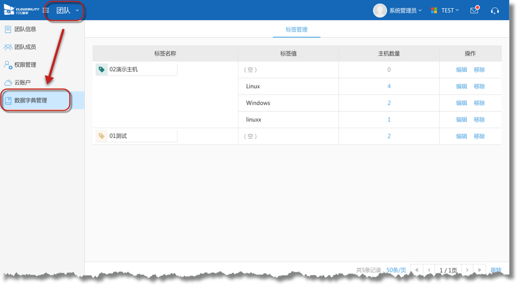Viewport: 517px width, 286px height.
Task: Click 编辑 for the Linux tag value
Action: [x=462, y=87]
